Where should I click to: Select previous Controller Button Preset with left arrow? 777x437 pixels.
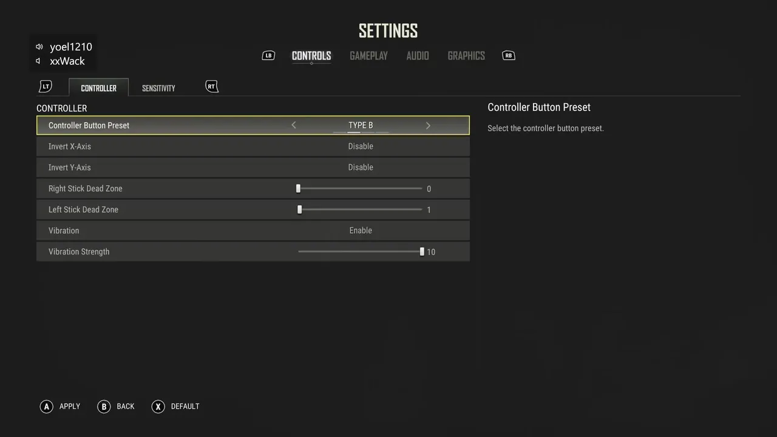(x=294, y=126)
